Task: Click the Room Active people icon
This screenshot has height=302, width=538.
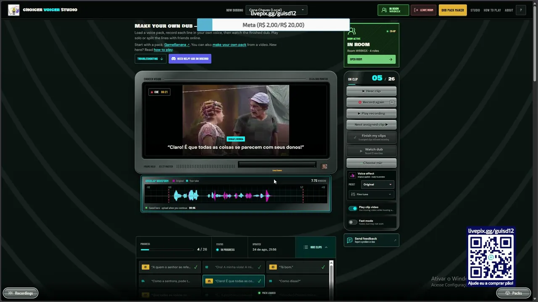Action: tap(352, 31)
